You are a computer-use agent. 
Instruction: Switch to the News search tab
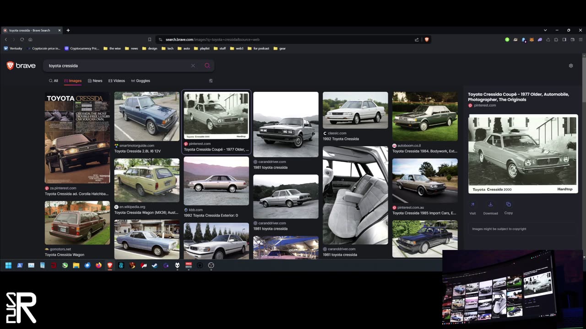pos(95,81)
